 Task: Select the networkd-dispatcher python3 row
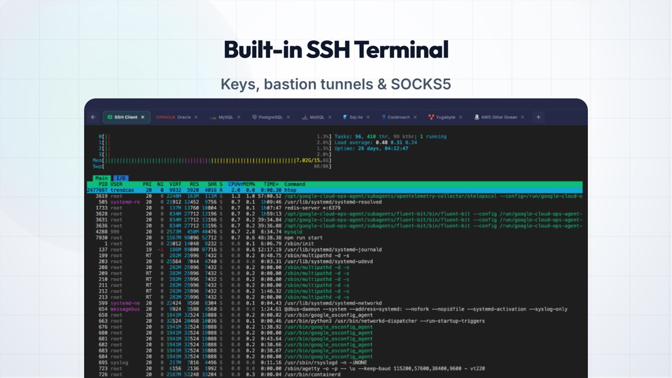334,321
